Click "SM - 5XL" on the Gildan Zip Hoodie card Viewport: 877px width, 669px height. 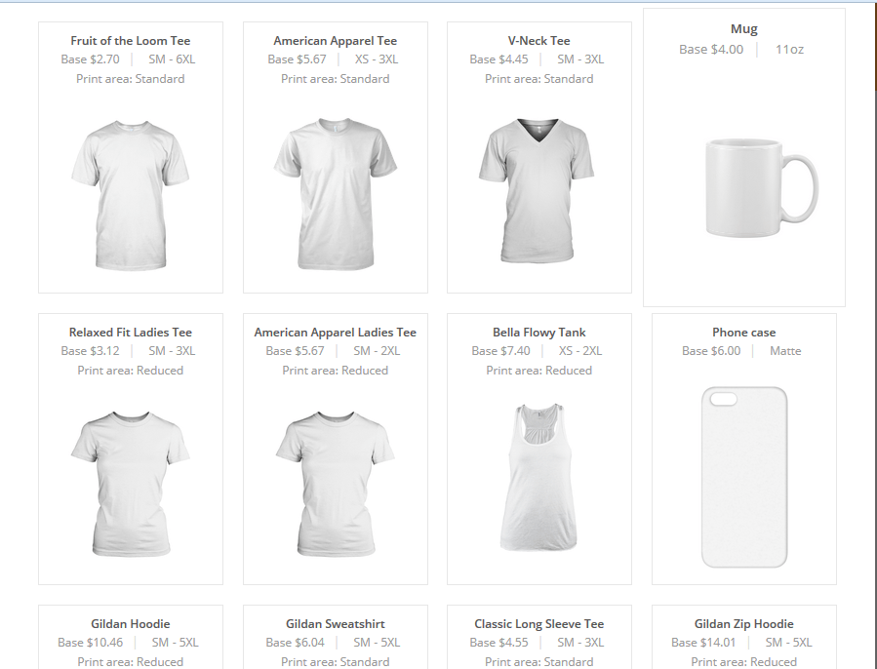pyautogui.click(x=788, y=642)
